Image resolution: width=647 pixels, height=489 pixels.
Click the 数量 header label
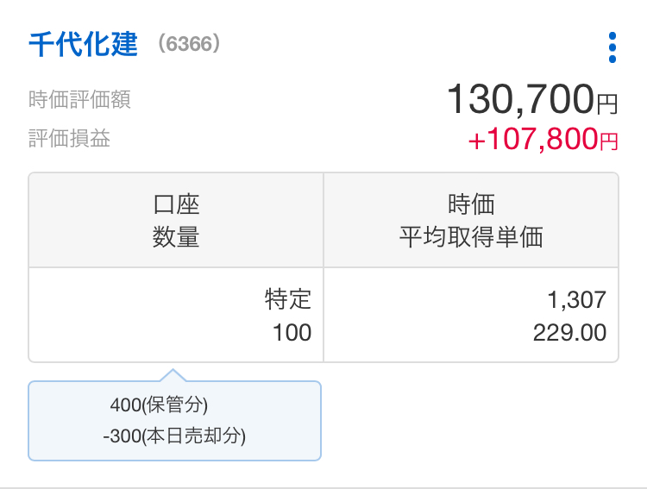pos(176,237)
